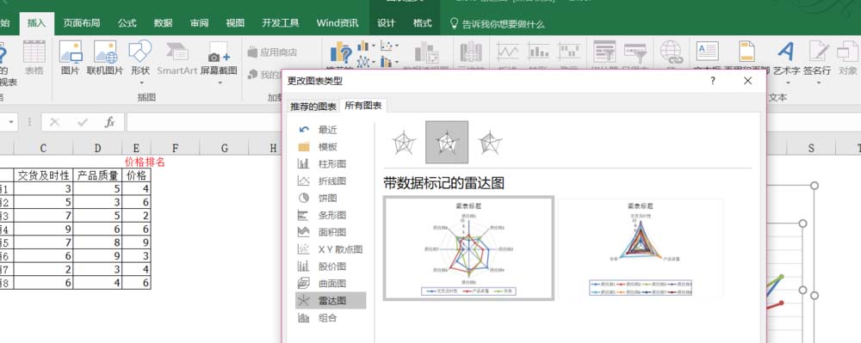The image size is (861, 343).
Task: Click the slicer icon in the ribbon
Action: coord(604,52)
